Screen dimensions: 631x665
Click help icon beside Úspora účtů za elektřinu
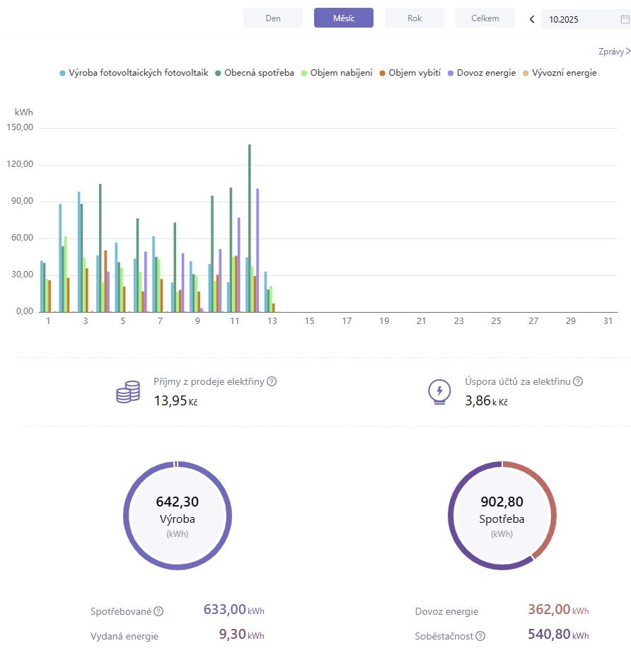coord(578,381)
